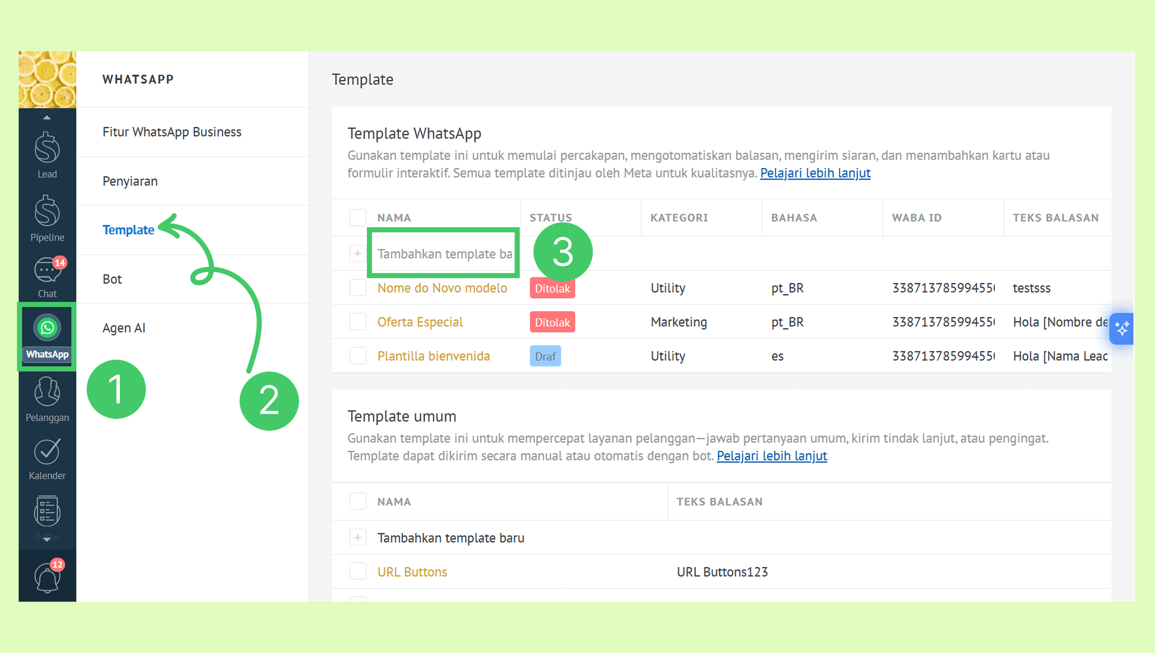Click Hola [Nama Lead reply text cell

(1060, 356)
